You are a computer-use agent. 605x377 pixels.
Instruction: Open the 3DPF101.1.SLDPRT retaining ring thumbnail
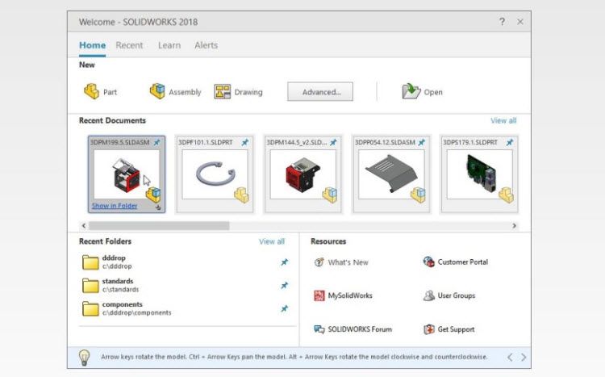pos(215,174)
